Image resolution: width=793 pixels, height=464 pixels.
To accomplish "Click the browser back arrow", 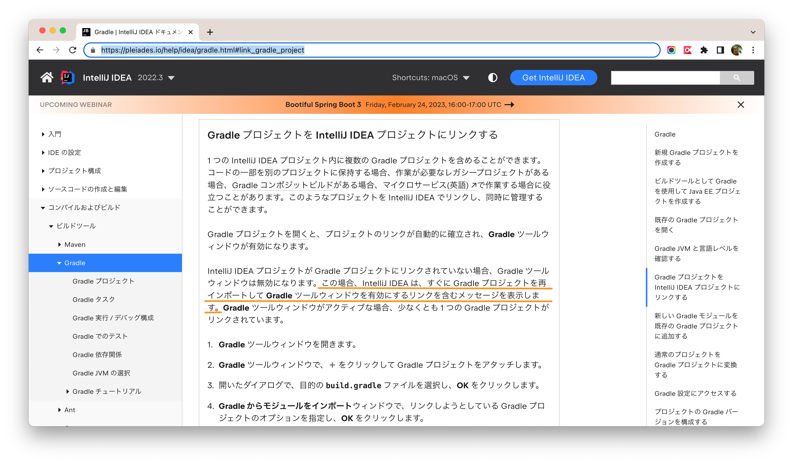I will [40, 50].
